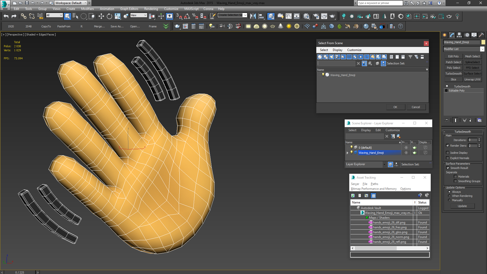487x274 pixels.
Task: Click the help question mark toolbar icon
Action: click(x=401, y=26)
